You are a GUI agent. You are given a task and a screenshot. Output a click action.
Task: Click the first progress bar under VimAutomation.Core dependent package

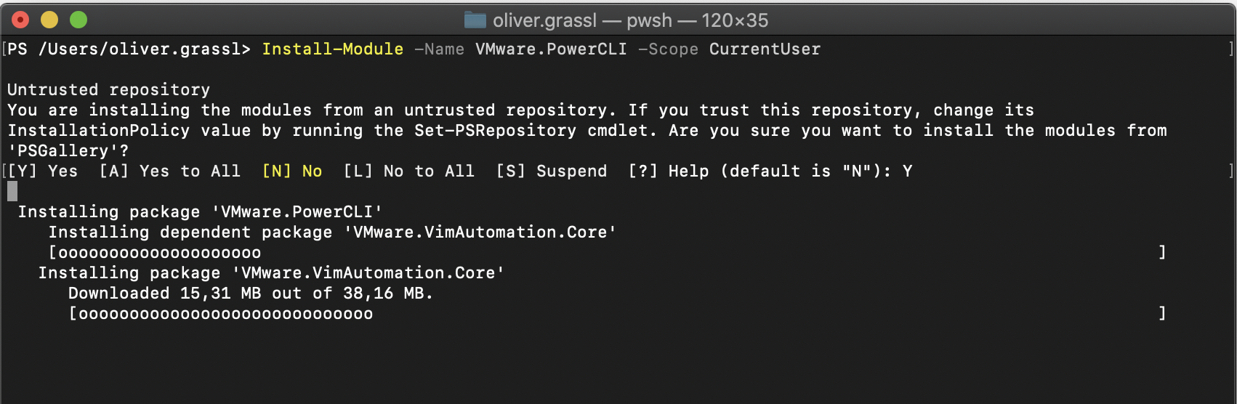(x=607, y=252)
